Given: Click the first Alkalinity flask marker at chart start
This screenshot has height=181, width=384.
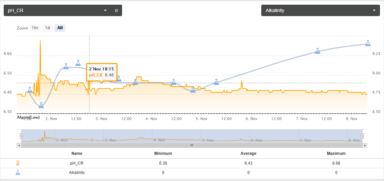Looking at the screenshot, I should pyautogui.click(x=30, y=90).
